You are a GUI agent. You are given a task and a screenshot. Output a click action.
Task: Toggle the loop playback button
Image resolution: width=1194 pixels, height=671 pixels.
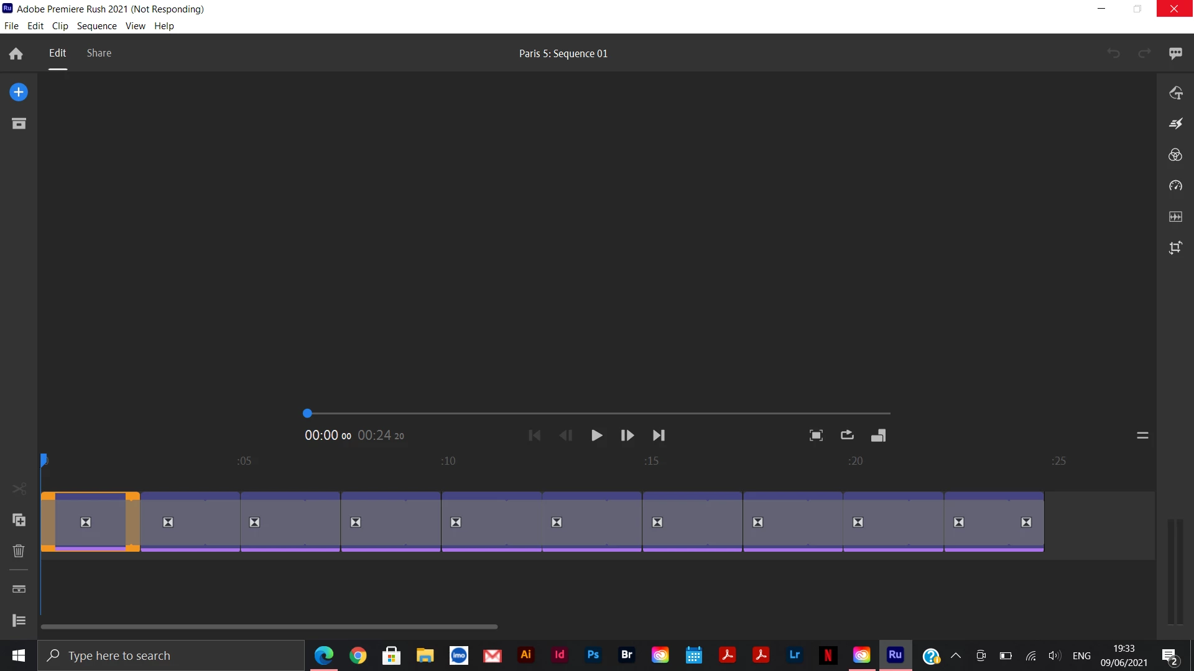[847, 435]
